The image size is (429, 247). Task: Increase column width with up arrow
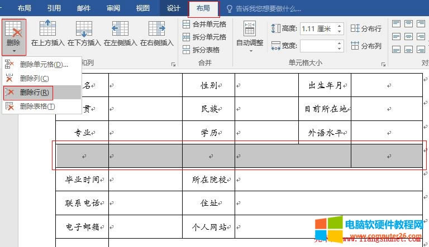click(x=339, y=43)
